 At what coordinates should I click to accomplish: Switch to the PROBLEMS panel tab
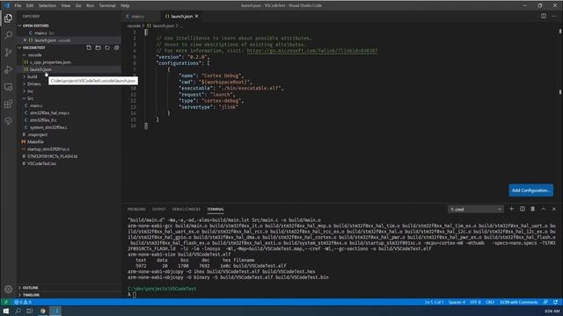coord(136,209)
